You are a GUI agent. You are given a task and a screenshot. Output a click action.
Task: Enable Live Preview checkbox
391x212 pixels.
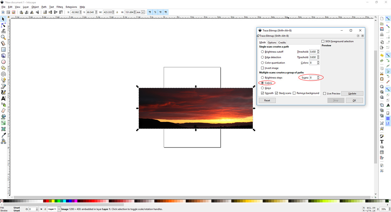coord(324,94)
